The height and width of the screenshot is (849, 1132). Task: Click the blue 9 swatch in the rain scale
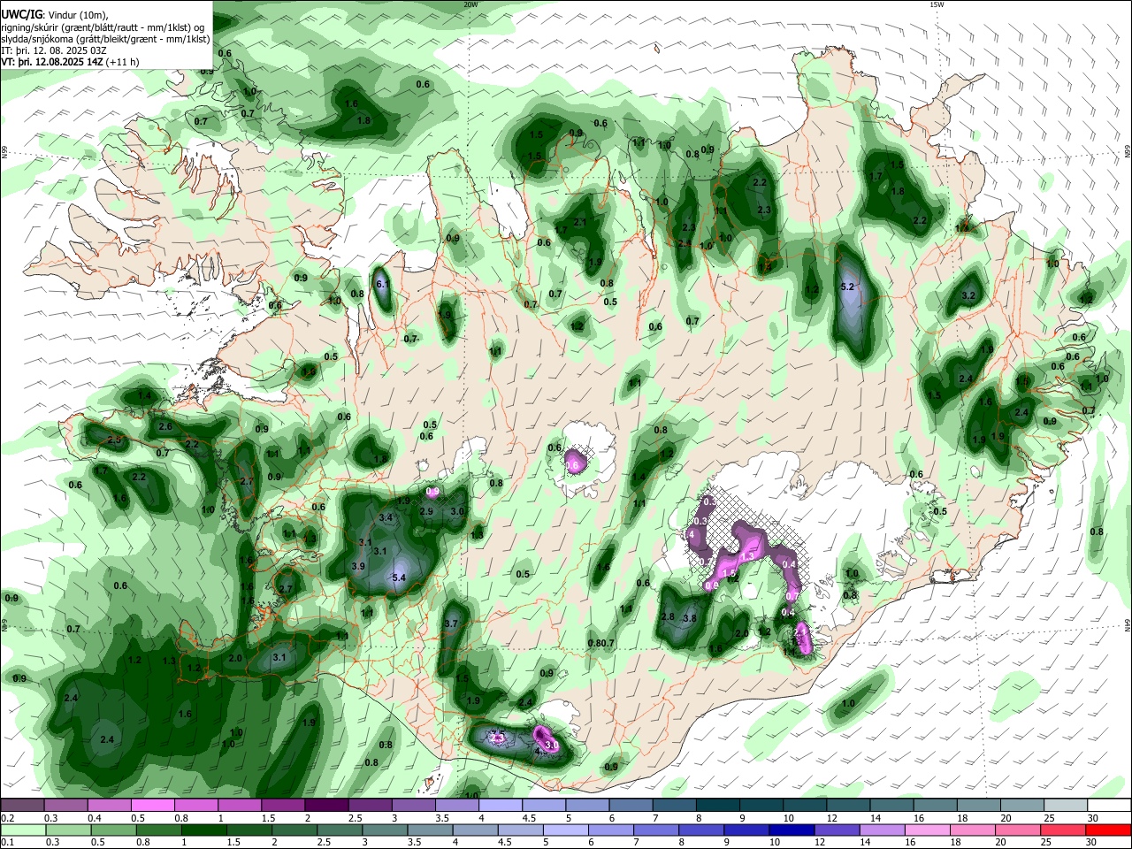746,830
